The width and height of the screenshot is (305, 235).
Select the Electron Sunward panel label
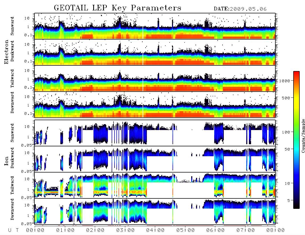12,26
